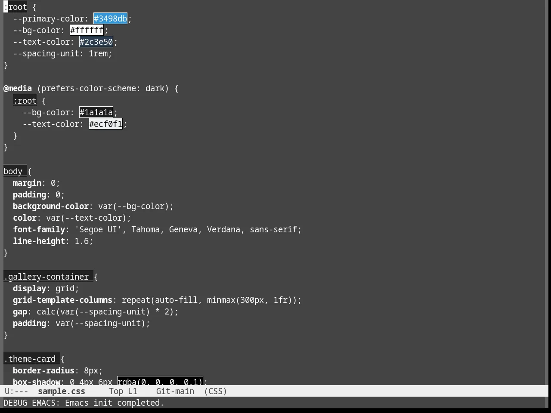Click the --primary-color variable name
The height and width of the screenshot is (413, 551).
pos(48,18)
